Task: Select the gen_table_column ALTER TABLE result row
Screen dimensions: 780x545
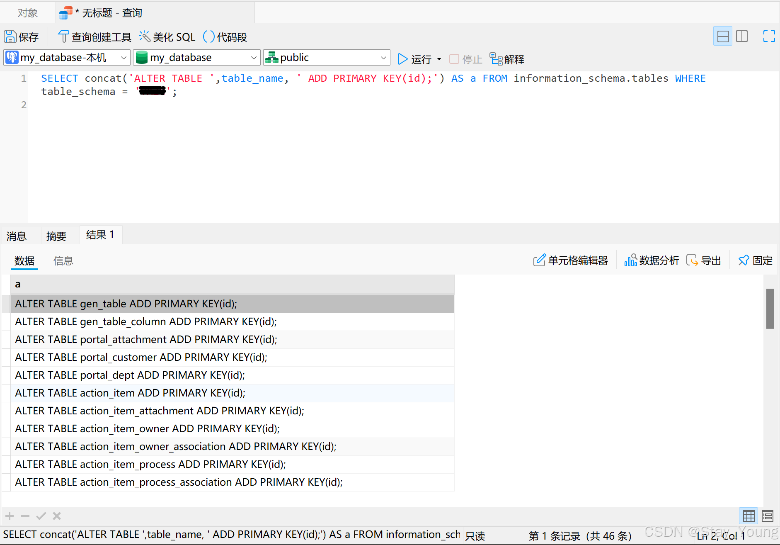Action: point(146,321)
